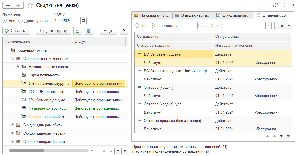Click the search field 'Поиск (Ctrl+F)'
Image resolution: width=297 pixels, height=156 pixels.
point(231,26)
